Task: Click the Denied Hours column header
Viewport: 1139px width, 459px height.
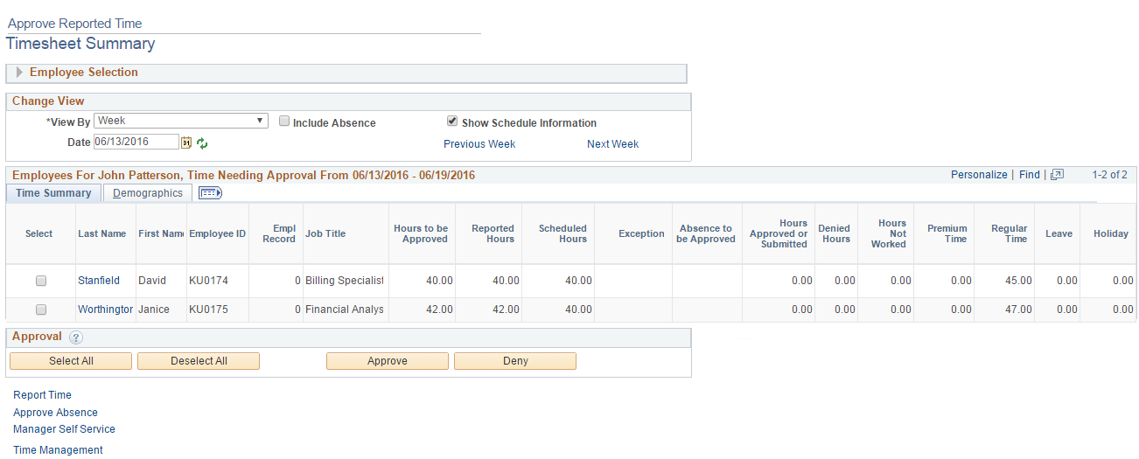Action: [835, 233]
